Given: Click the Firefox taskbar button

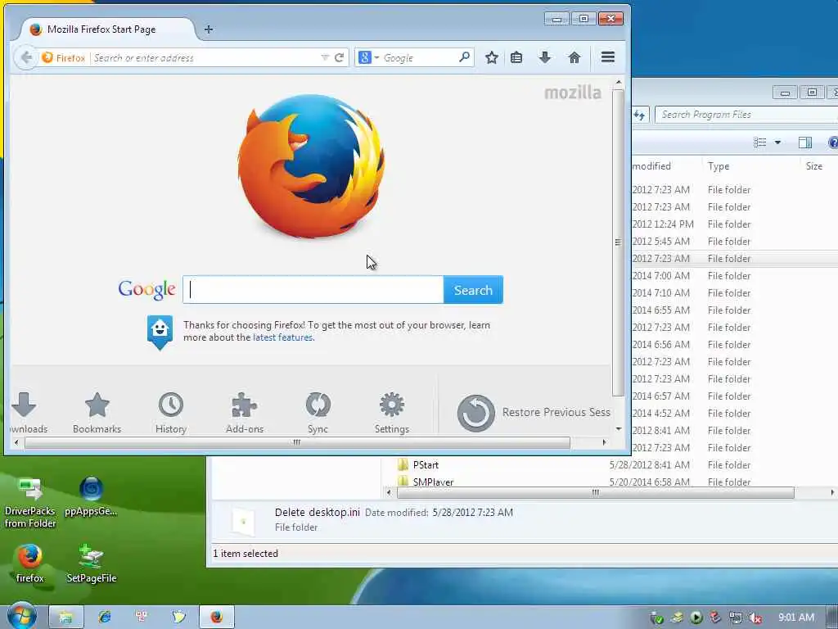Looking at the screenshot, I should [x=216, y=617].
